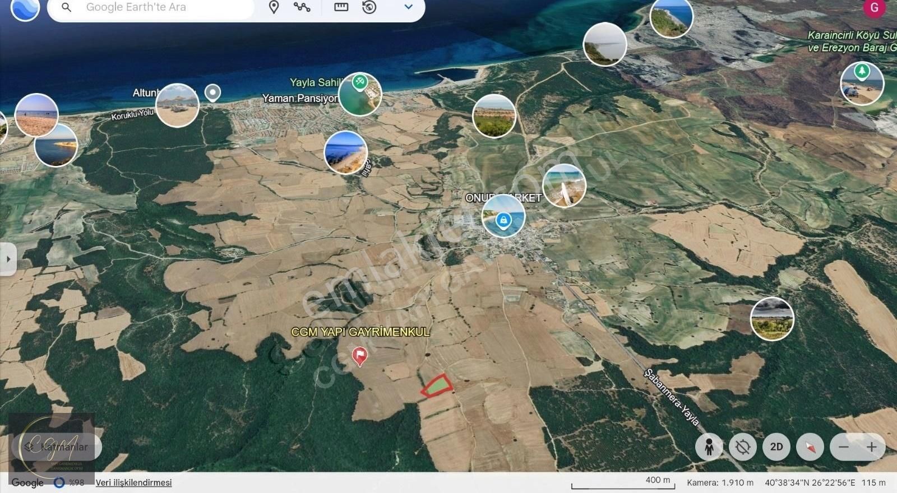Open the beach surf photo right of ONUR MARKET
The image size is (897, 493).
point(564,186)
